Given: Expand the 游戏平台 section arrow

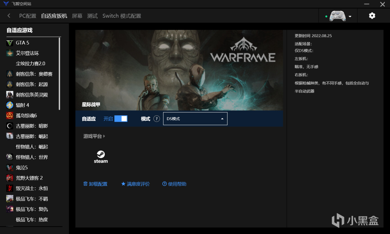Looking at the screenshot, I should pos(104,136).
